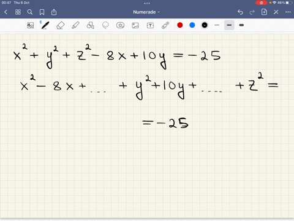Open the share and export menu

click(54, 12)
